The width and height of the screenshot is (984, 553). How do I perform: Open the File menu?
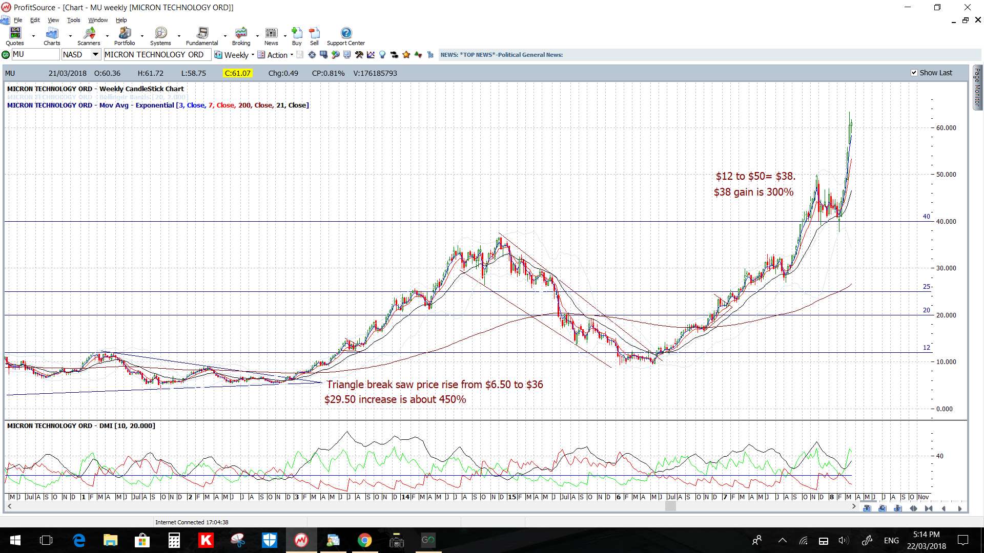pos(18,20)
